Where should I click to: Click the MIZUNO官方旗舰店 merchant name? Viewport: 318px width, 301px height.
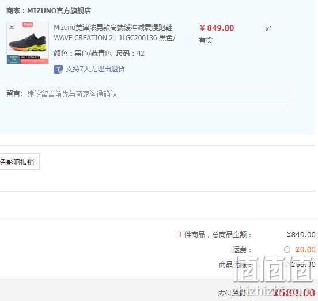point(59,11)
